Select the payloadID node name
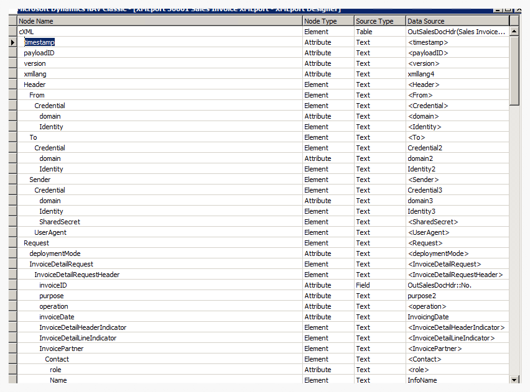This screenshot has height=392, width=530. click(x=39, y=53)
